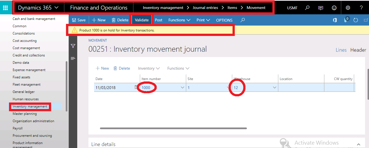369x148 pixels.
Task: Open Inventory management module
Action: 30,106
